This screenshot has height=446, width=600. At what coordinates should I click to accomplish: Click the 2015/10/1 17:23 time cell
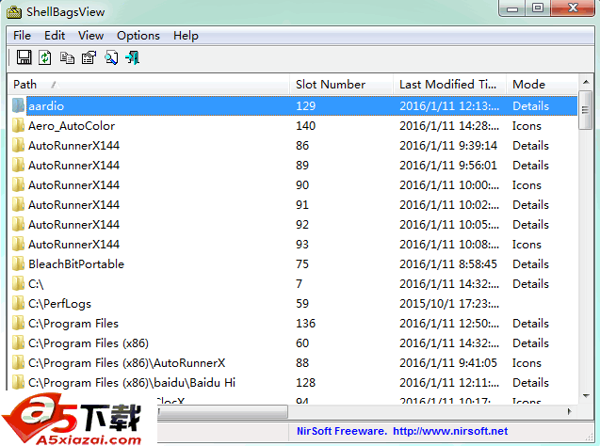coord(449,303)
